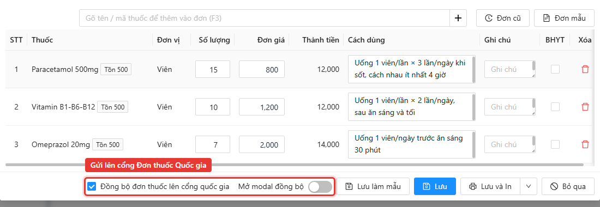Uncheck Đồng bộ đơn thuốc lên cổng quốc gia
600x207 pixels.
(x=92, y=186)
